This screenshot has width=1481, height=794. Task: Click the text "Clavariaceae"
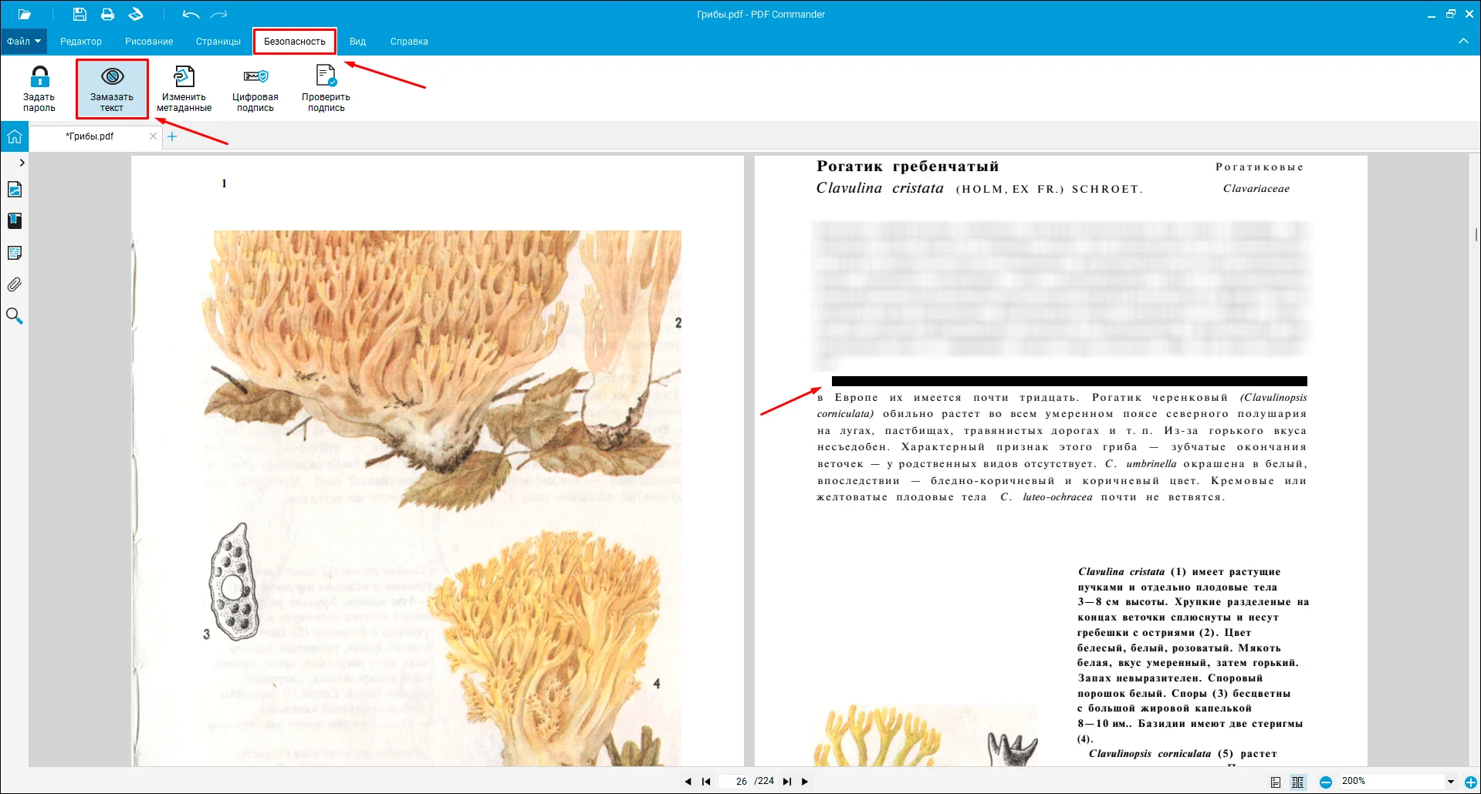click(x=1256, y=188)
